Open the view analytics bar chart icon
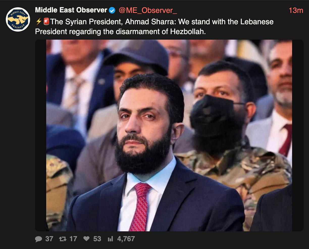This screenshot has width=309, height=249. tap(110, 239)
